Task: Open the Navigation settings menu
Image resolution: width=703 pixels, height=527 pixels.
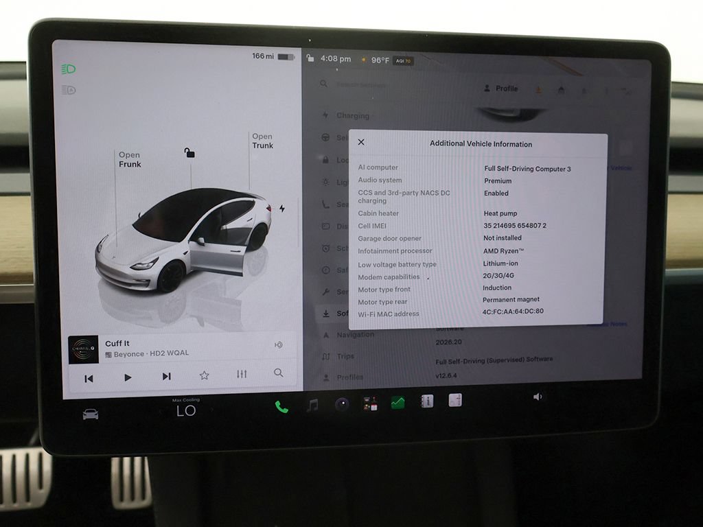Action: coord(348,334)
